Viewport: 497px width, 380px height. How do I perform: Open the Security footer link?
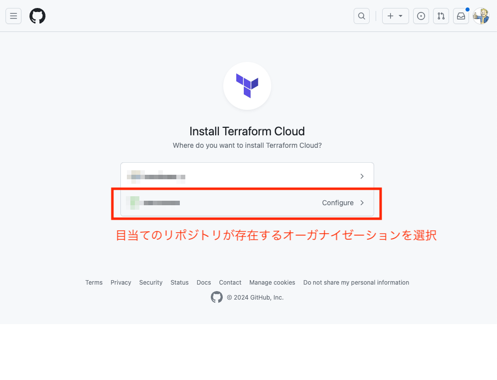pos(151,283)
